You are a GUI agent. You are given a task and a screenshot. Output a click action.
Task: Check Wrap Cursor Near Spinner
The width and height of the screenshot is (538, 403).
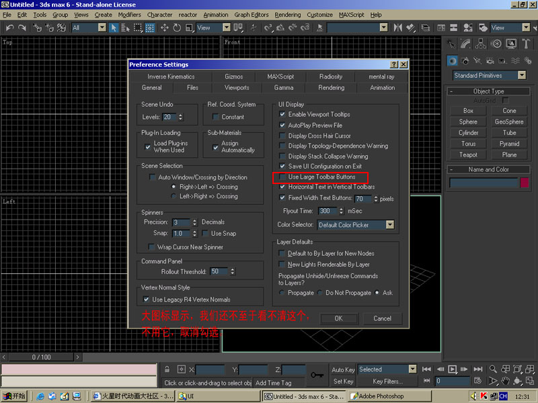tap(151, 247)
